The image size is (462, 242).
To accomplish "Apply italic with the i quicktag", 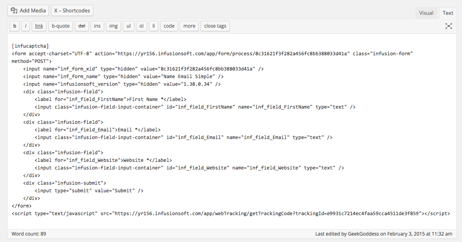I will [26, 26].
